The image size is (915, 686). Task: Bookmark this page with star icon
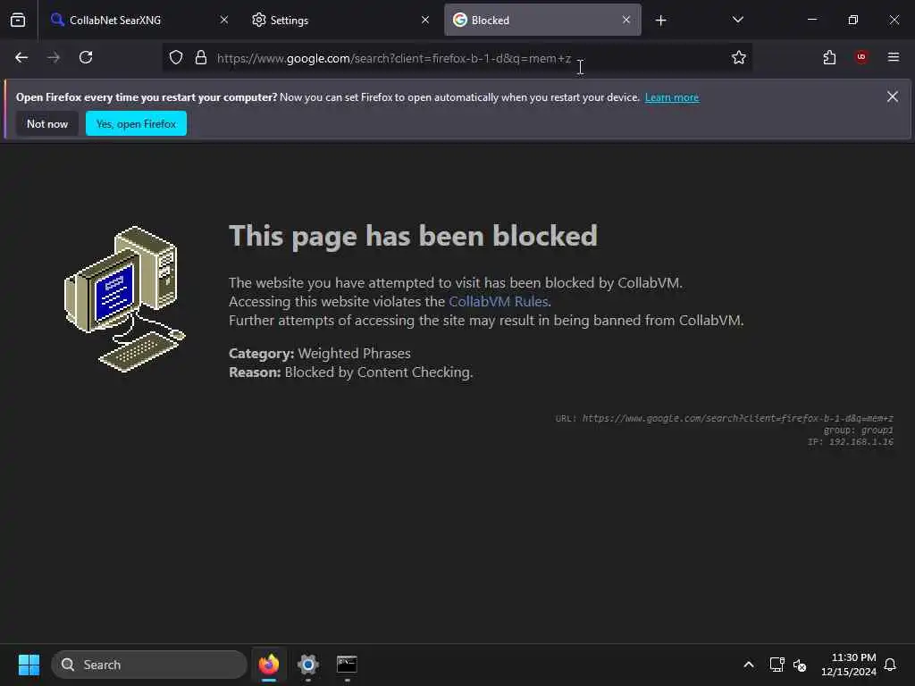(739, 57)
